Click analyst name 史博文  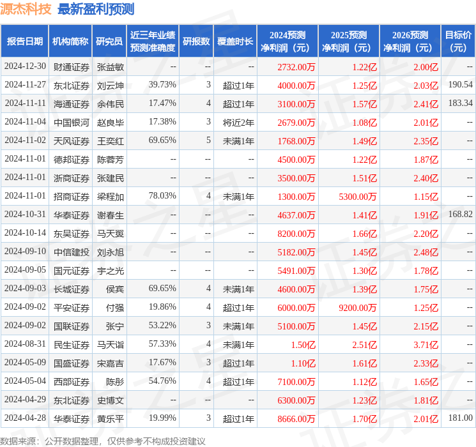pyautogui.click(x=111, y=400)
